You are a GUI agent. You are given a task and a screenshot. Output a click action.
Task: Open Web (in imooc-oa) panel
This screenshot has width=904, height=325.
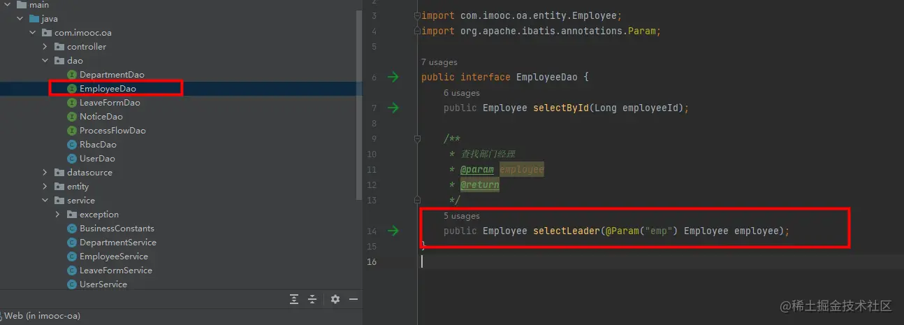tap(41, 316)
